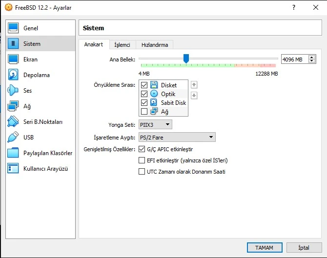Enable UTC Zamanı olarak Donanım Saati
Viewport: 327px width, 258px height.
tap(142, 172)
